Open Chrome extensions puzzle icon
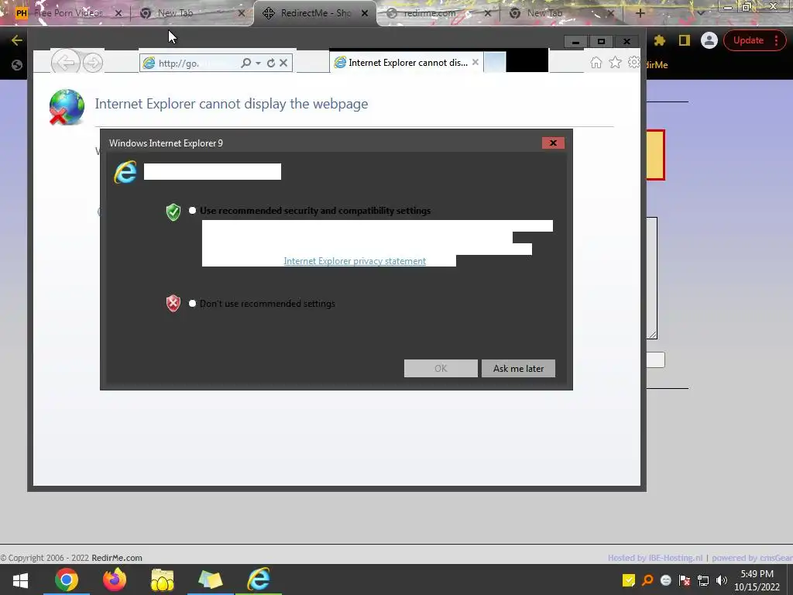 coord(660,40)
